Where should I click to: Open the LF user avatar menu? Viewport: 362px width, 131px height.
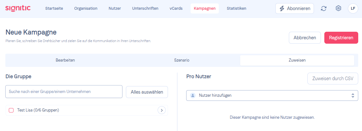coord(353,8)
